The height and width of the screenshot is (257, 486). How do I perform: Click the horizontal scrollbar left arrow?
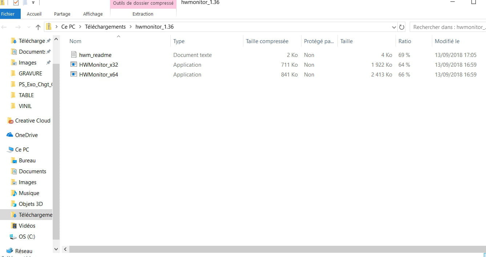(65, 249)
